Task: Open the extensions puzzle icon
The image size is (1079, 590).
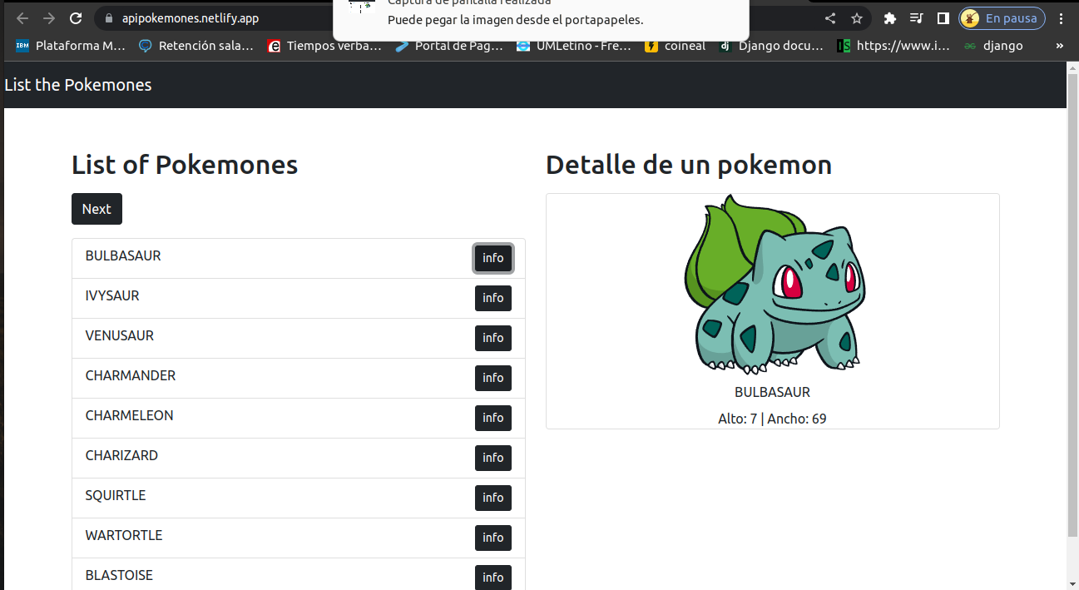Action: click(x=890, y=18)
